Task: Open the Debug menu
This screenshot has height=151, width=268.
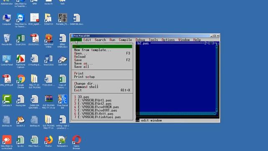Action: pyautogui.click(x=140, y=40)
